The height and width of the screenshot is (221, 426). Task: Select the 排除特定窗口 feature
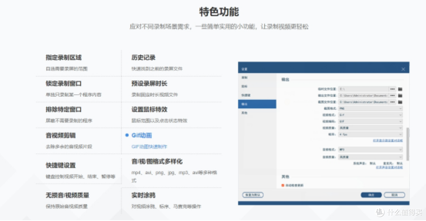[64, 109]
